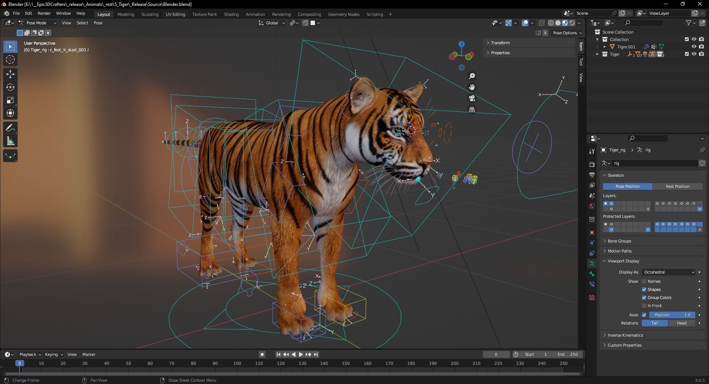This screenshot has width=709, height=384.
Task: Switch to the Shading workspace tab
Action: pyautogui.click(x=231, y=14)
